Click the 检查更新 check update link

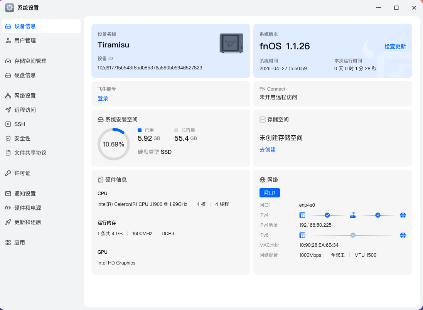point(395,46)
